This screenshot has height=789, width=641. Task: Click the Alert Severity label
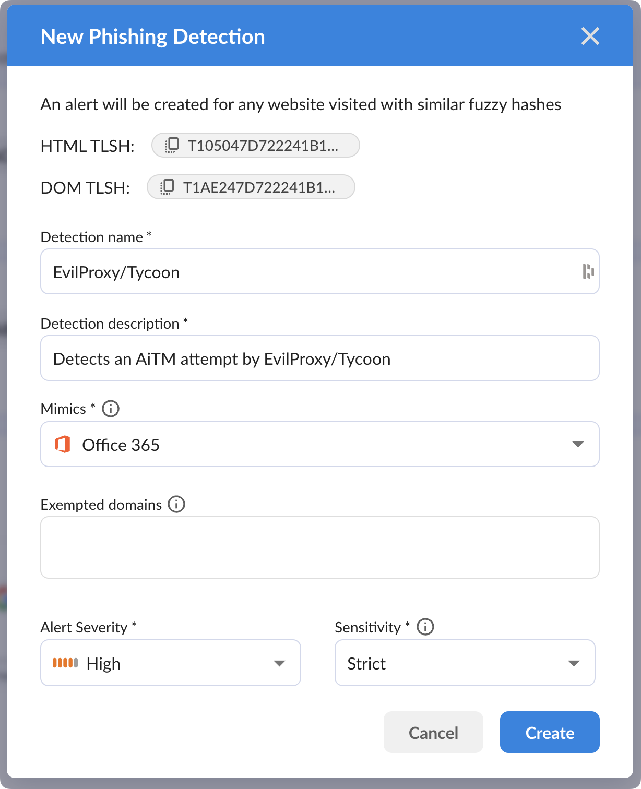tap(89, 627)
